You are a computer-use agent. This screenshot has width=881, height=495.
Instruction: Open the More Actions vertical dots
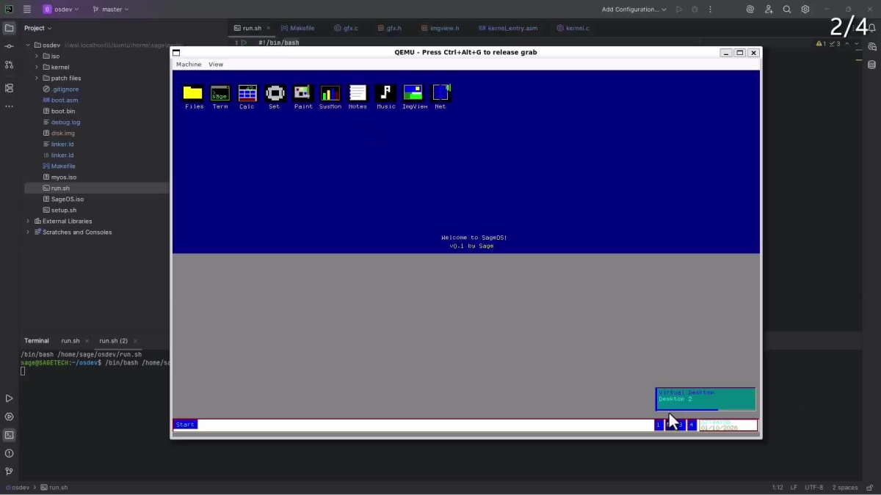pos(710,10)
